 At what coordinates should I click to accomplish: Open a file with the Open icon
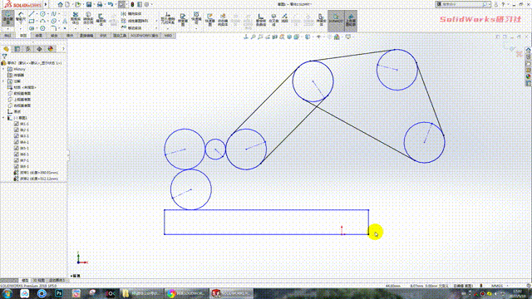(x=78, y=4)
